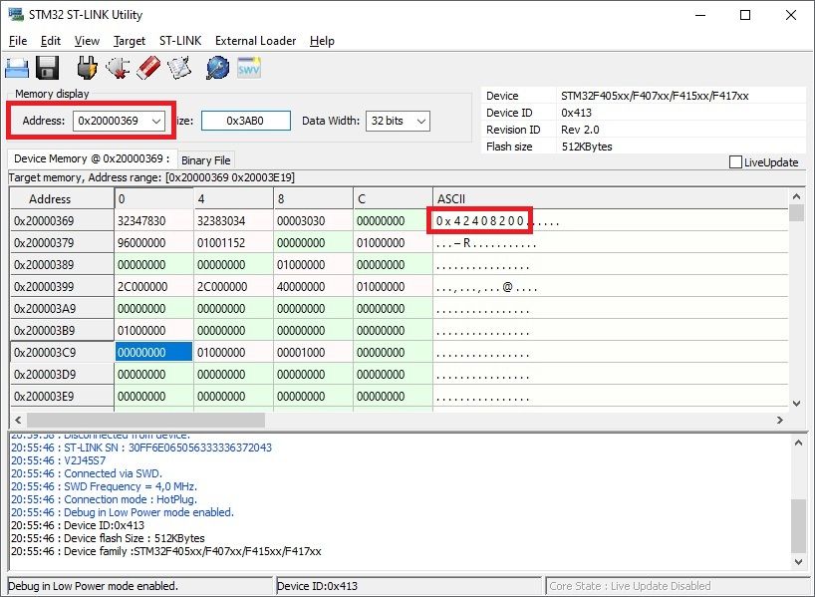815x597 pixels.
Task: Select the Device Memory @ 0x20000369 tab
Action: (x=92, y=158)
